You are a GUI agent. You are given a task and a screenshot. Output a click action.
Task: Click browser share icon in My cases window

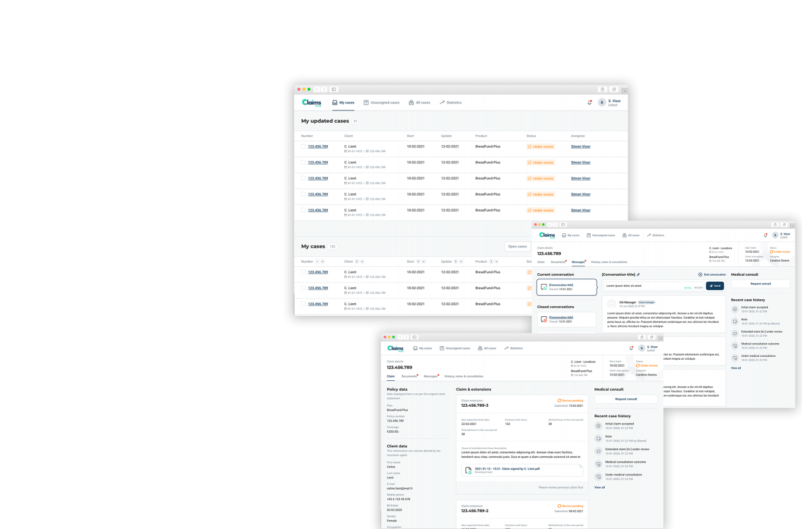pos(603,89)
